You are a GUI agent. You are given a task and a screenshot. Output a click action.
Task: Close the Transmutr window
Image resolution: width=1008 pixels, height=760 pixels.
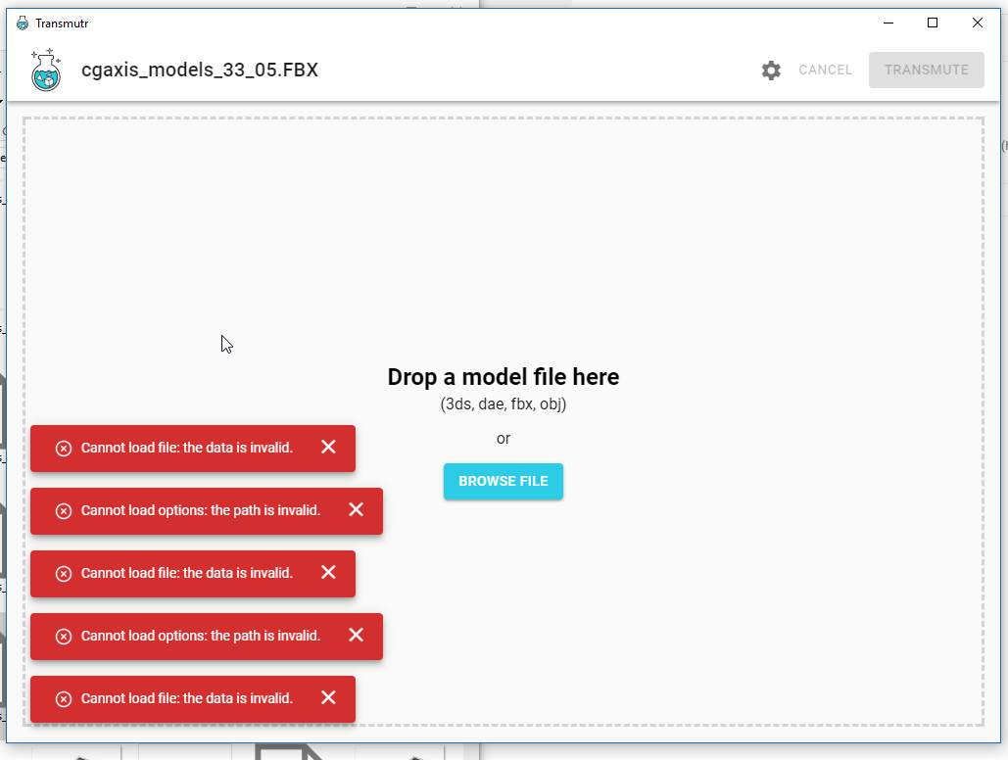click(977, 24)
